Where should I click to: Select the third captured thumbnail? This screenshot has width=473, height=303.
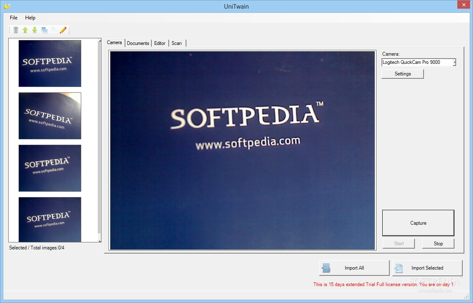click(x=50, y=168)
